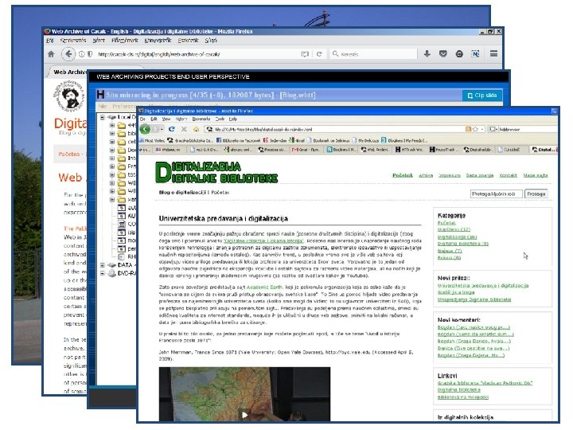Click the round face icon in the Web Archive Firefox toolbar
Image resolution: width=573 pixels, height=430 pixels.
(x=459, y=54)
